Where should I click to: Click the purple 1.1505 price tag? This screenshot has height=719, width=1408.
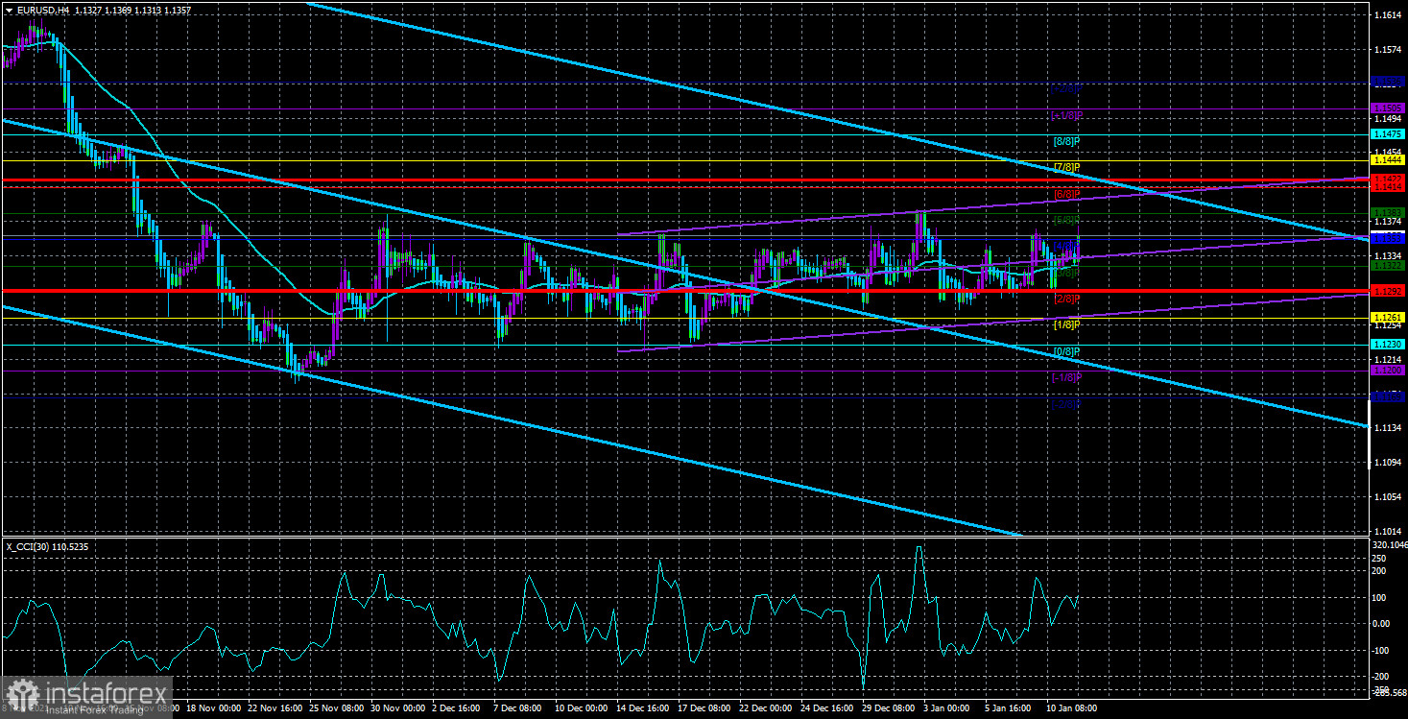coord(1388,108)
